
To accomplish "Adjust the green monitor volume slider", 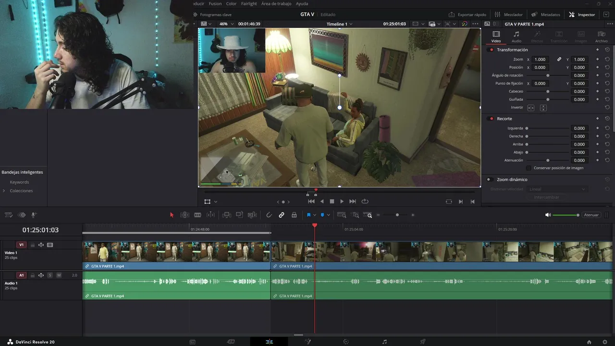I will click(x=566, y=215).
